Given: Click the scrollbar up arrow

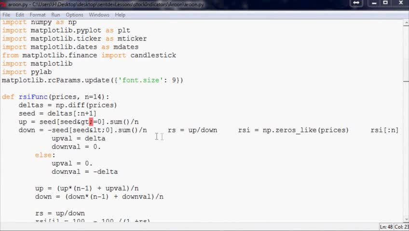Looking at the screenshot, I should [406, 23].
